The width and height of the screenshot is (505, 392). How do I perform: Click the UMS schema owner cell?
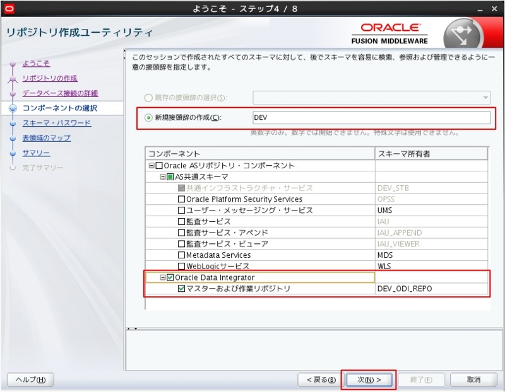[432, 210]
